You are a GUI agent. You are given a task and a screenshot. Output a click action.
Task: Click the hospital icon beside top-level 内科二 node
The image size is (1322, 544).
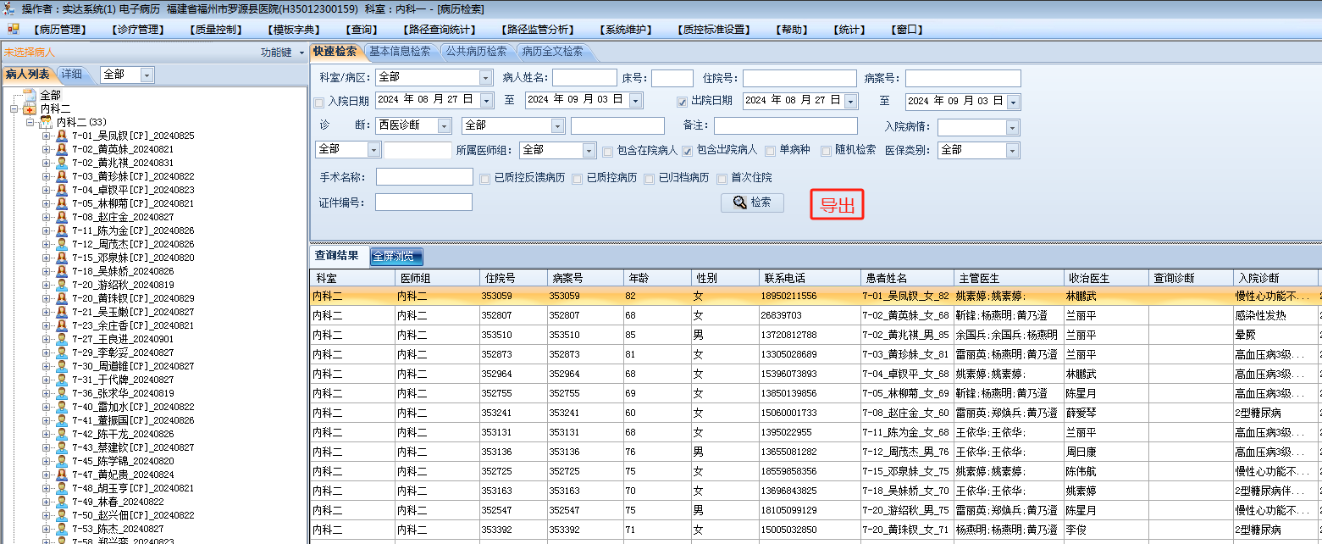[29, 109]
